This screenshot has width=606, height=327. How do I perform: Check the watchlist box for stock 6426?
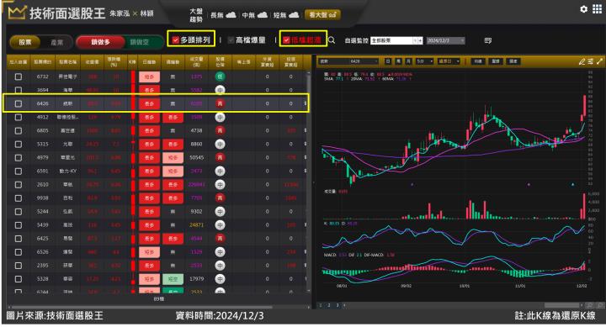[19, 103]
